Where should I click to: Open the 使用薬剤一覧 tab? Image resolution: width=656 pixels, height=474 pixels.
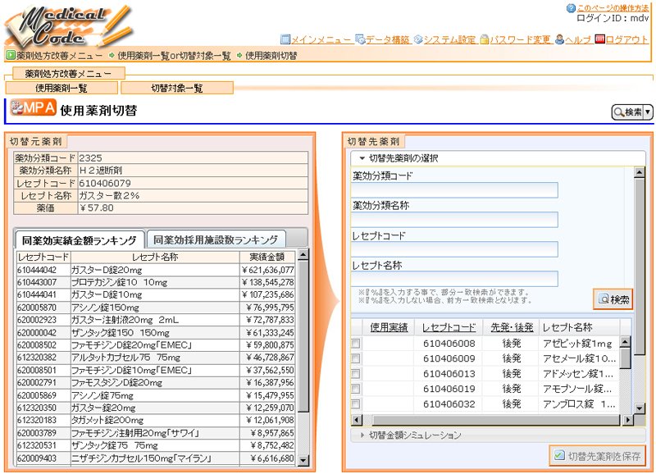61,88
